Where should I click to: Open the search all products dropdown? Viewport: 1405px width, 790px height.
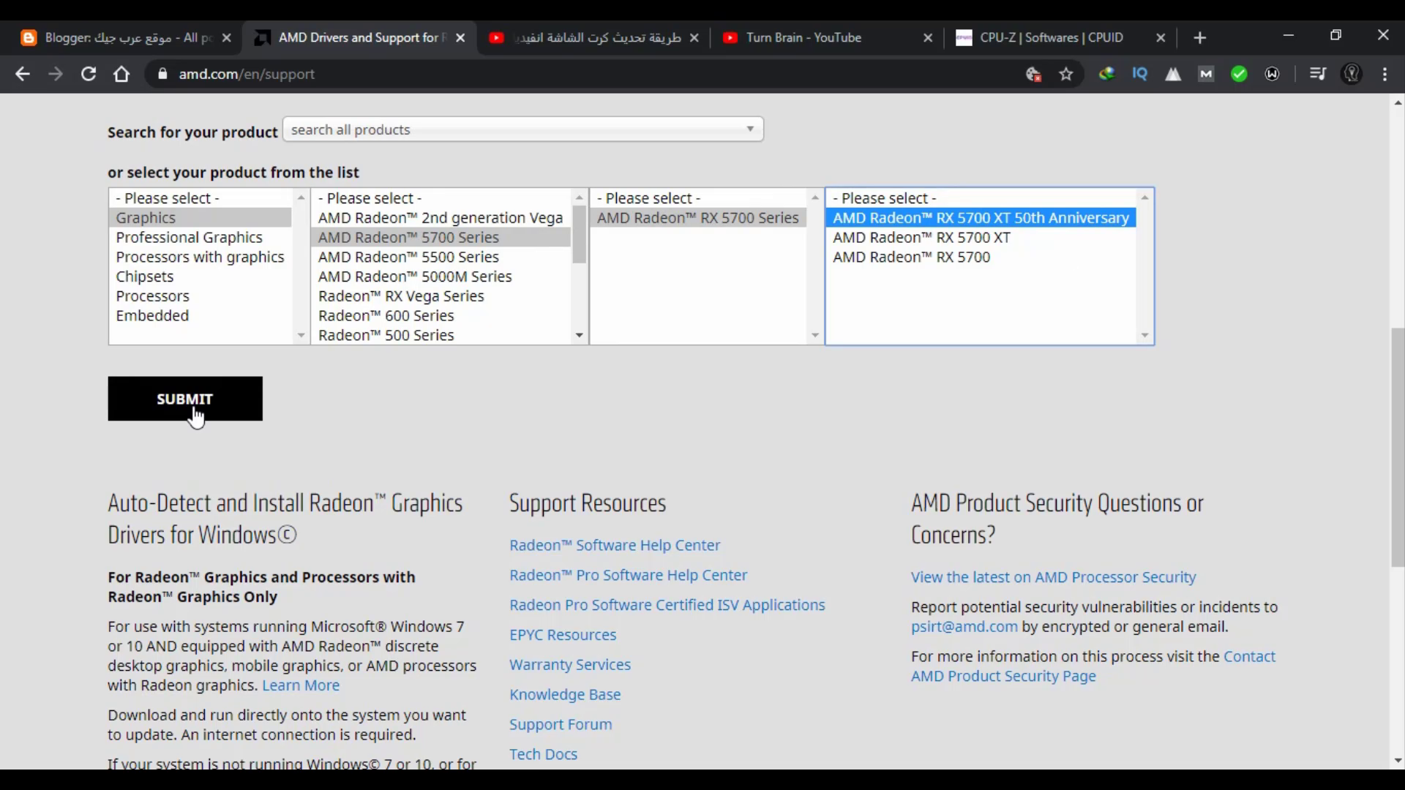coord(523,129)
